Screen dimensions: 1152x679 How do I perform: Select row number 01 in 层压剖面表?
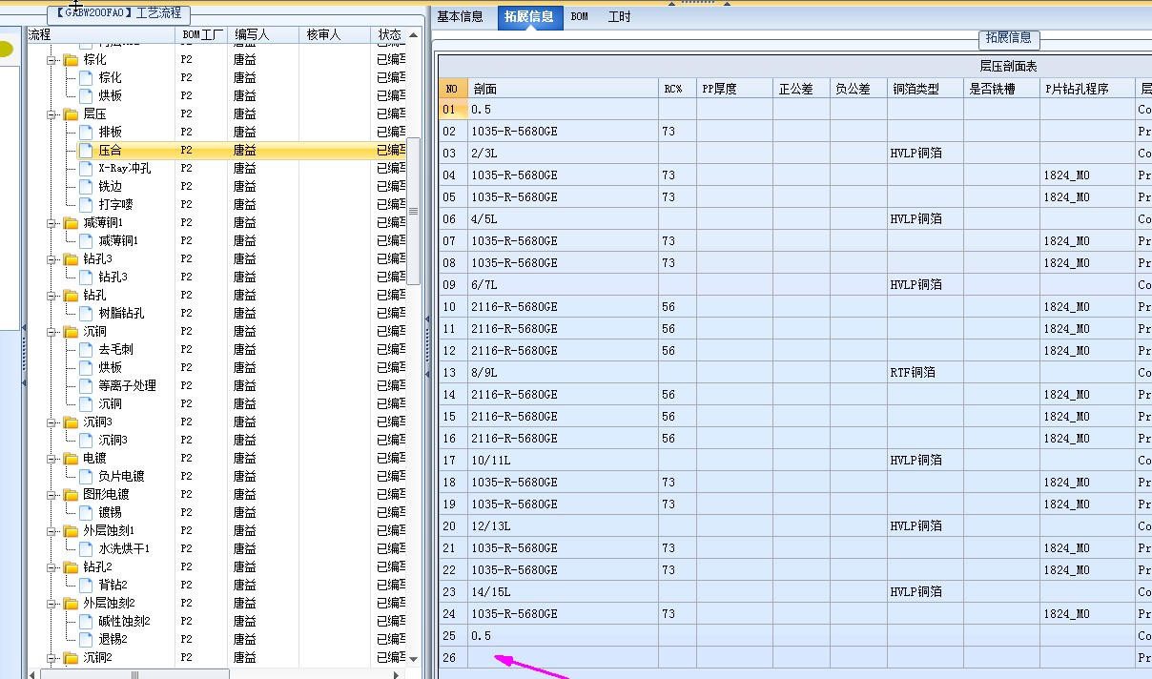point(453,109)
